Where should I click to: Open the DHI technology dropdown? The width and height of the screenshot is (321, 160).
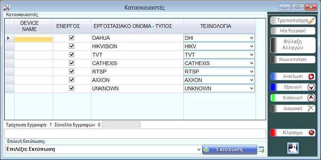[252, 38]
